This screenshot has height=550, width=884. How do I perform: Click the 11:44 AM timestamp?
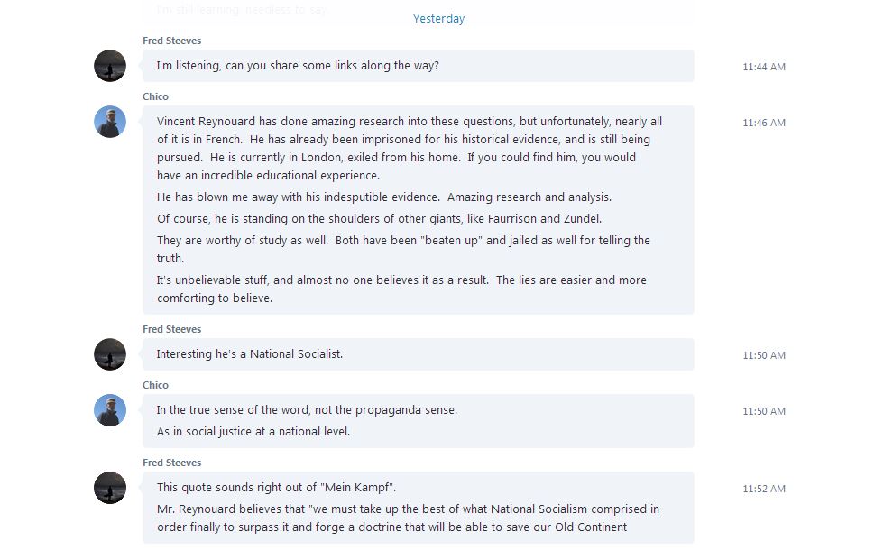(x=764, y=67)
